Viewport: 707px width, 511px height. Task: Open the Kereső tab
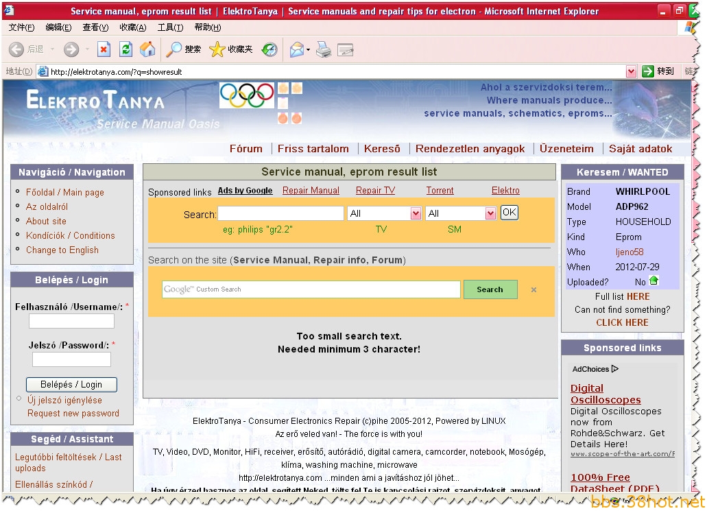pos(382,149)
